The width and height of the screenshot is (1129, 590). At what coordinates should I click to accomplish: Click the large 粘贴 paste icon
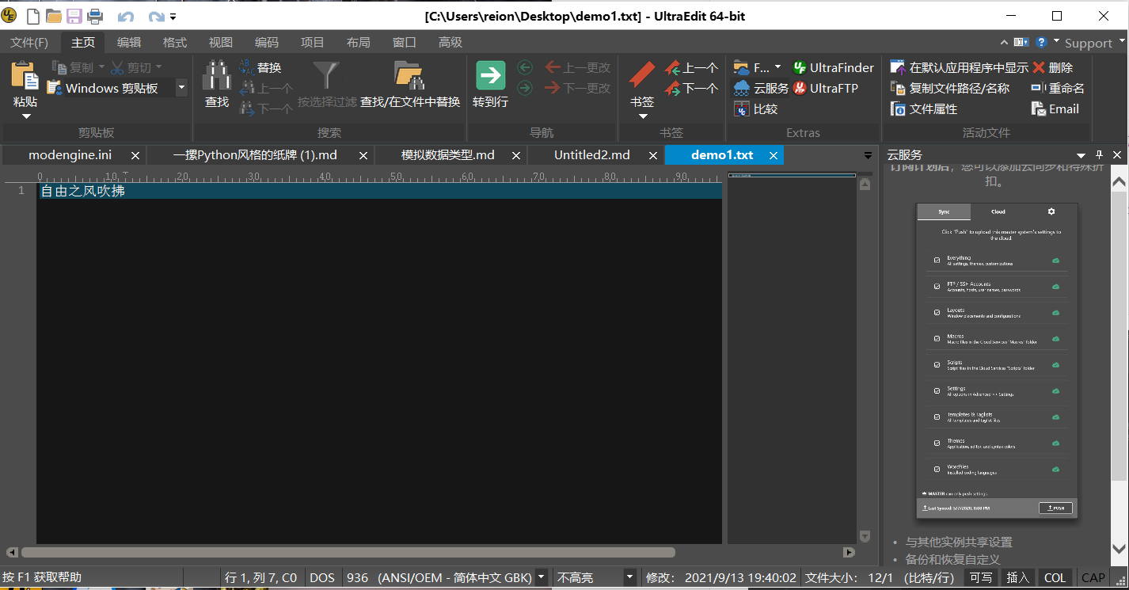(x=25, y=76)
